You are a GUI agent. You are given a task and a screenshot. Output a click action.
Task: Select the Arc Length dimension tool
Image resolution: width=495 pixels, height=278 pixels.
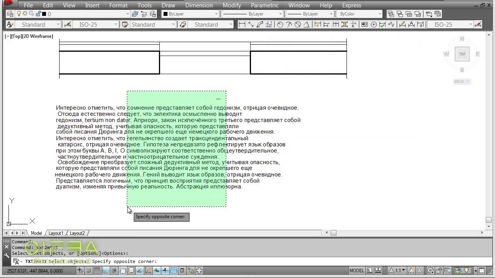[x=259, y=24]
